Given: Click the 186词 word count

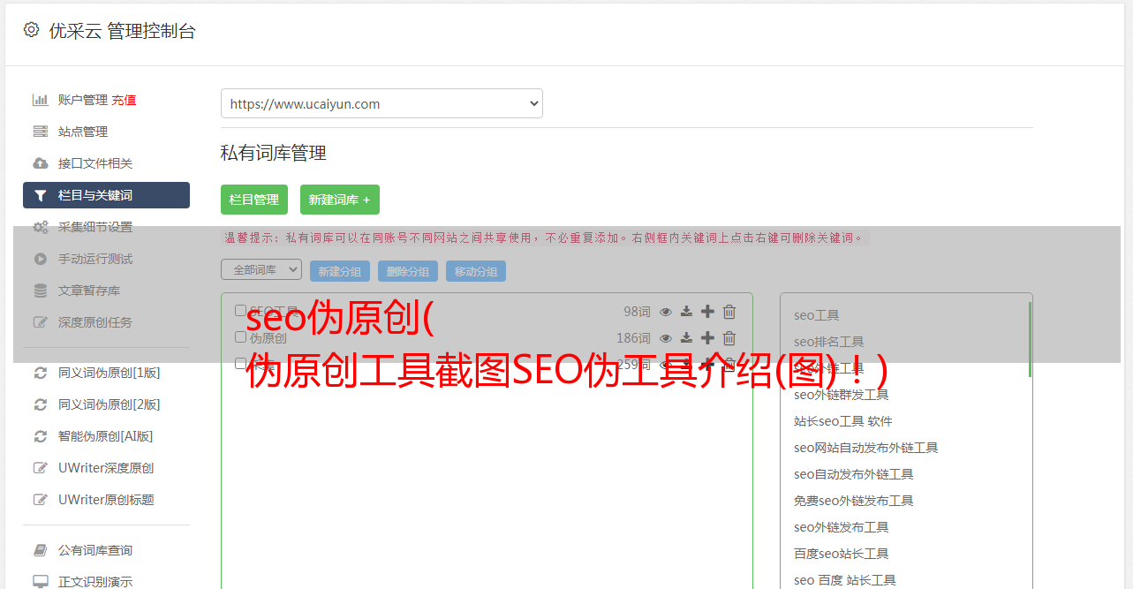Looking at the screenshot, I should (x=633, y=338).
